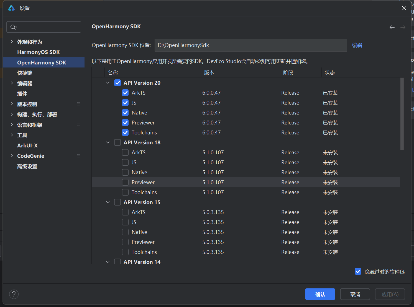The height and width of the screenshot is (307, 414).
Task: Expand the 编辑器 settings section
Action: [12, 83]
